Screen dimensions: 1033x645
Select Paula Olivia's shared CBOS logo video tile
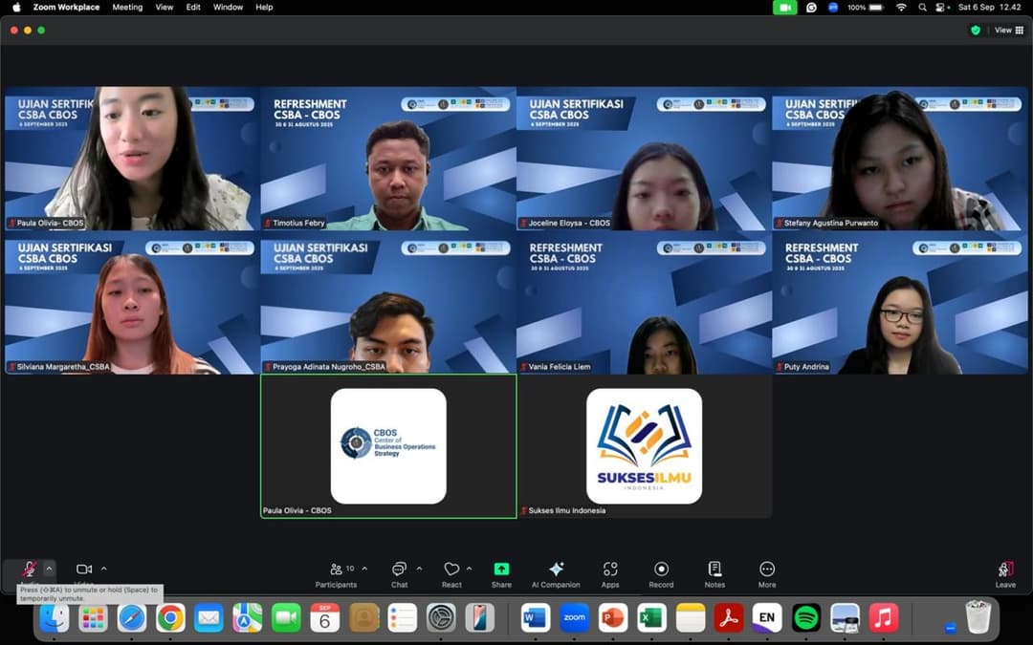click(387, 446)
